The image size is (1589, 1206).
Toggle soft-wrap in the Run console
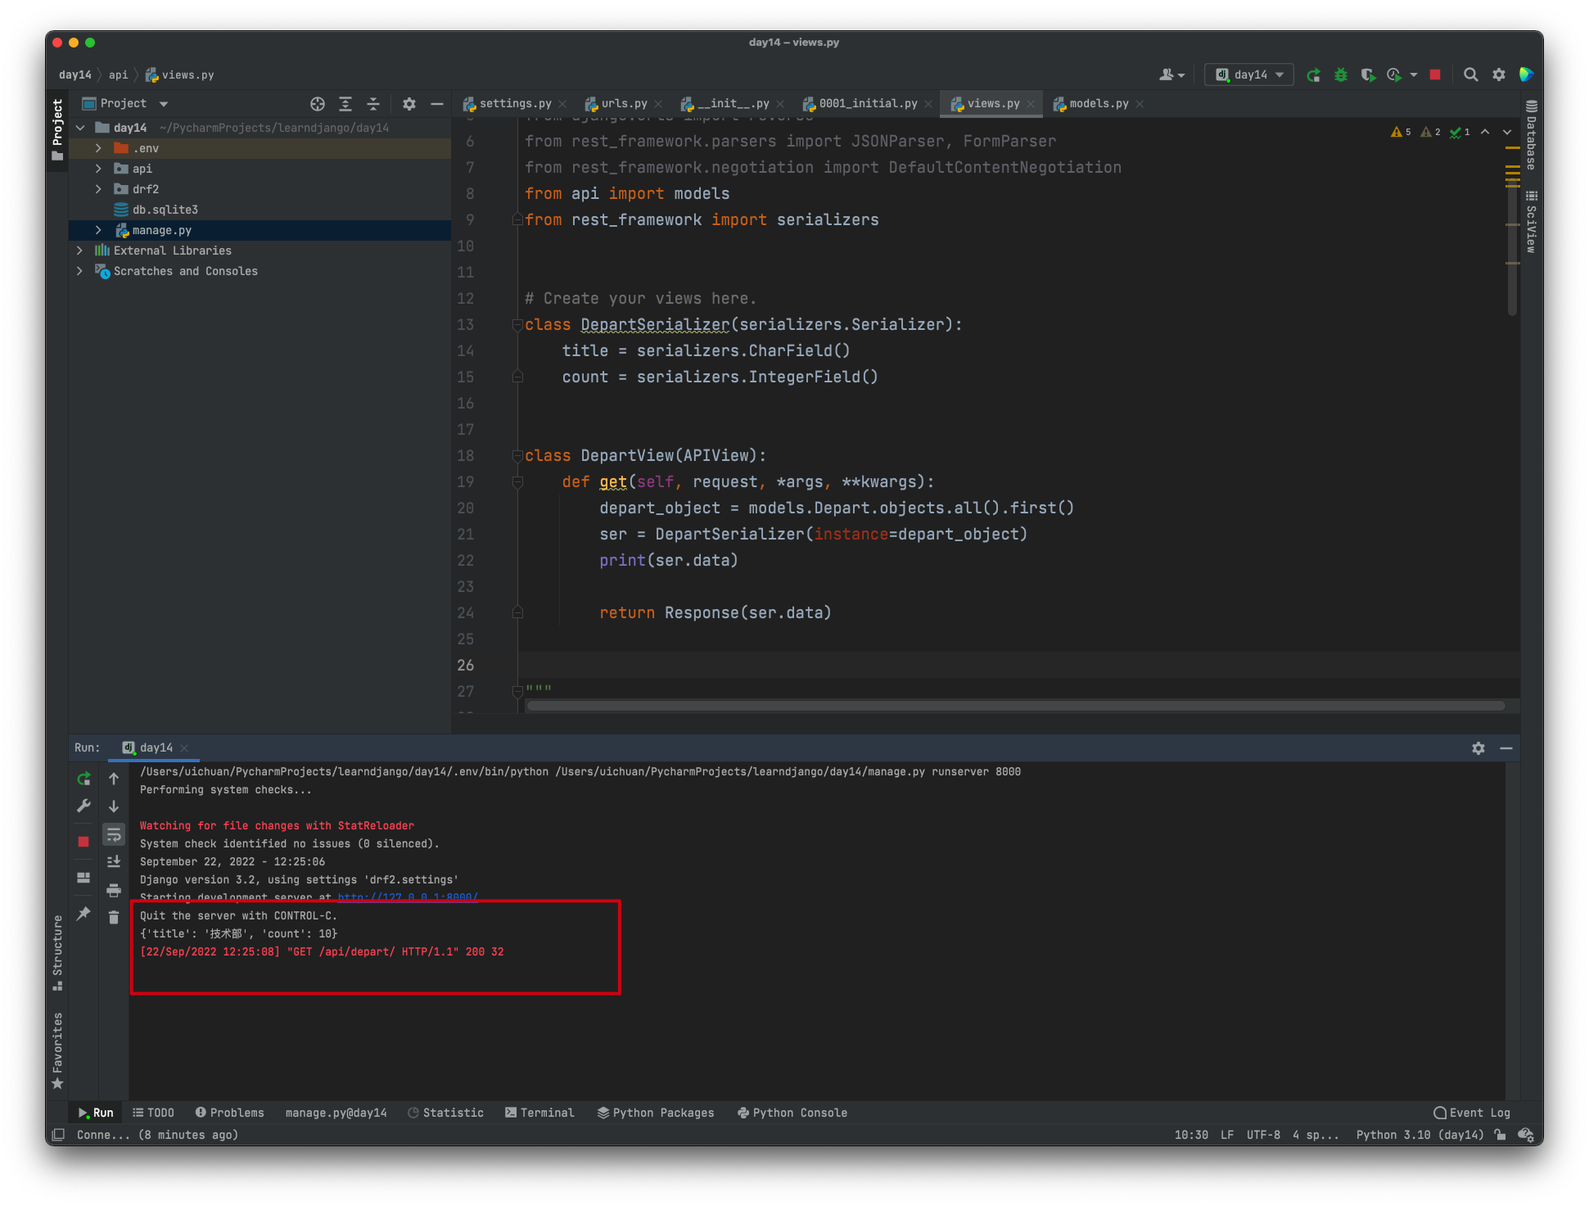(114, 834)
